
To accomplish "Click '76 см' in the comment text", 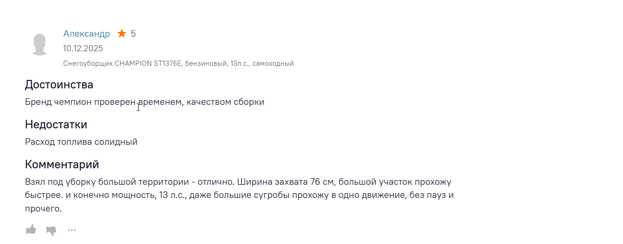I will coord(322,181).
